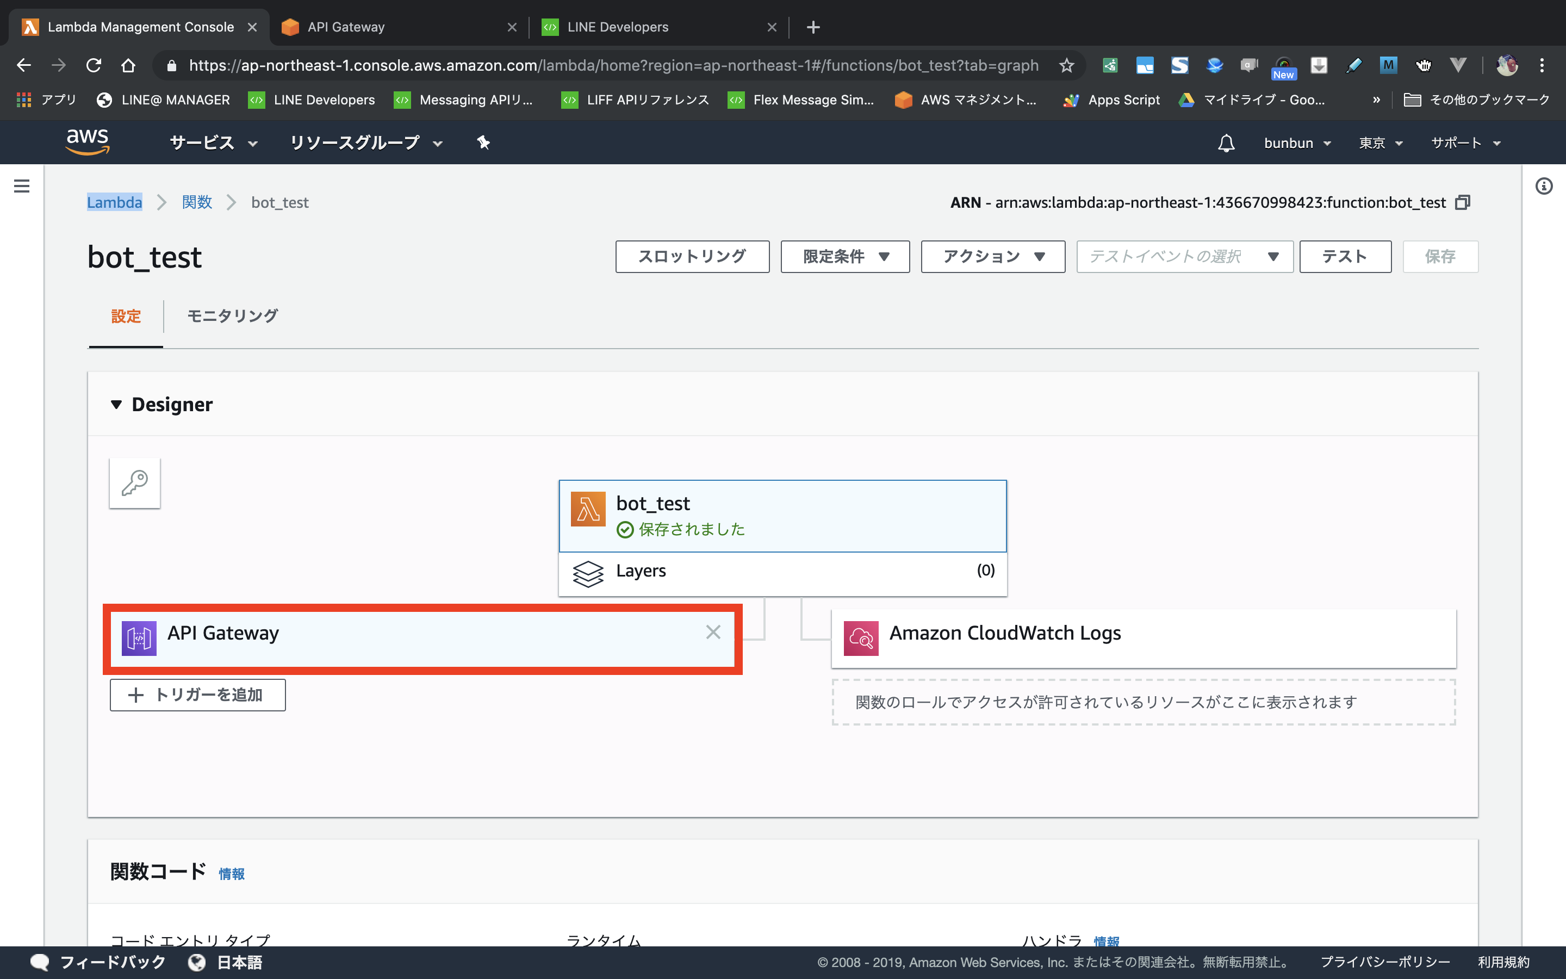Viewport: 1566px width, 979px height.
Task: Click the Layers stack icon
Action: click(588, 574)
